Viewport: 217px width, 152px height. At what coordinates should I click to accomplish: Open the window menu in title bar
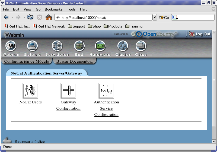pos(3,3)
